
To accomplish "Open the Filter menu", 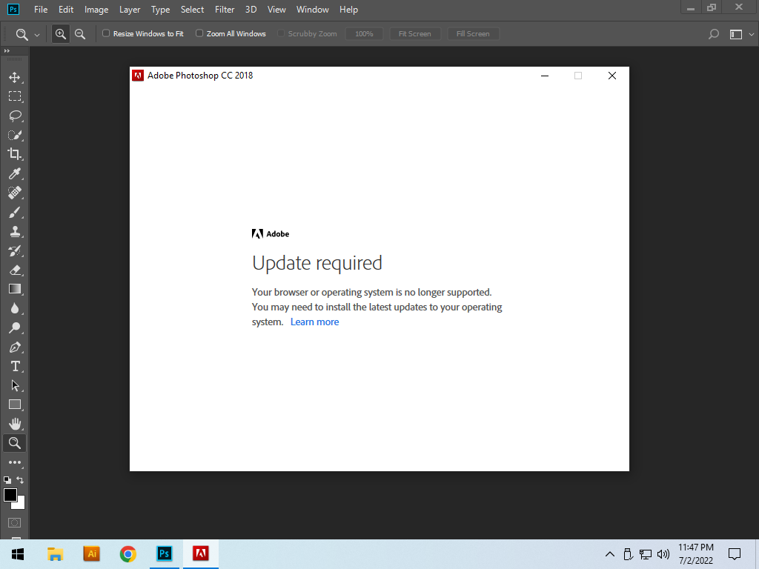I will [x=225, y=10].
